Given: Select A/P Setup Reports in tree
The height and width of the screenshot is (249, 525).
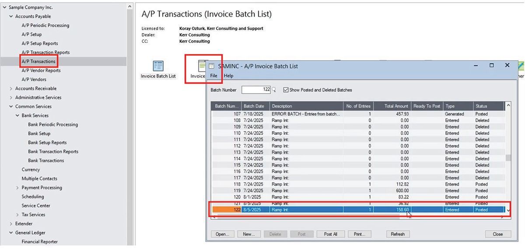Looking at the screenshot, I should (40, 44).
